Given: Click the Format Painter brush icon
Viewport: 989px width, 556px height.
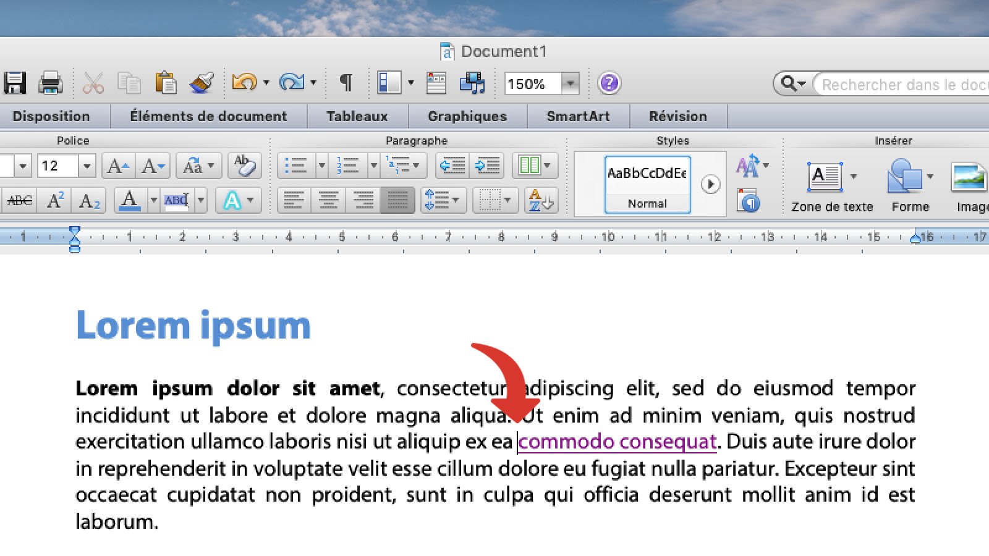Looking at the screenshot, I should coord(201,82).
